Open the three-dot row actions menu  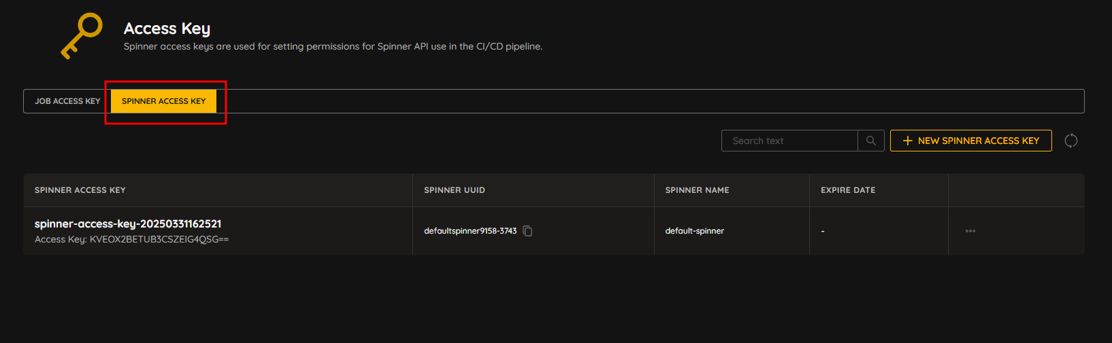tap(970, 231)
